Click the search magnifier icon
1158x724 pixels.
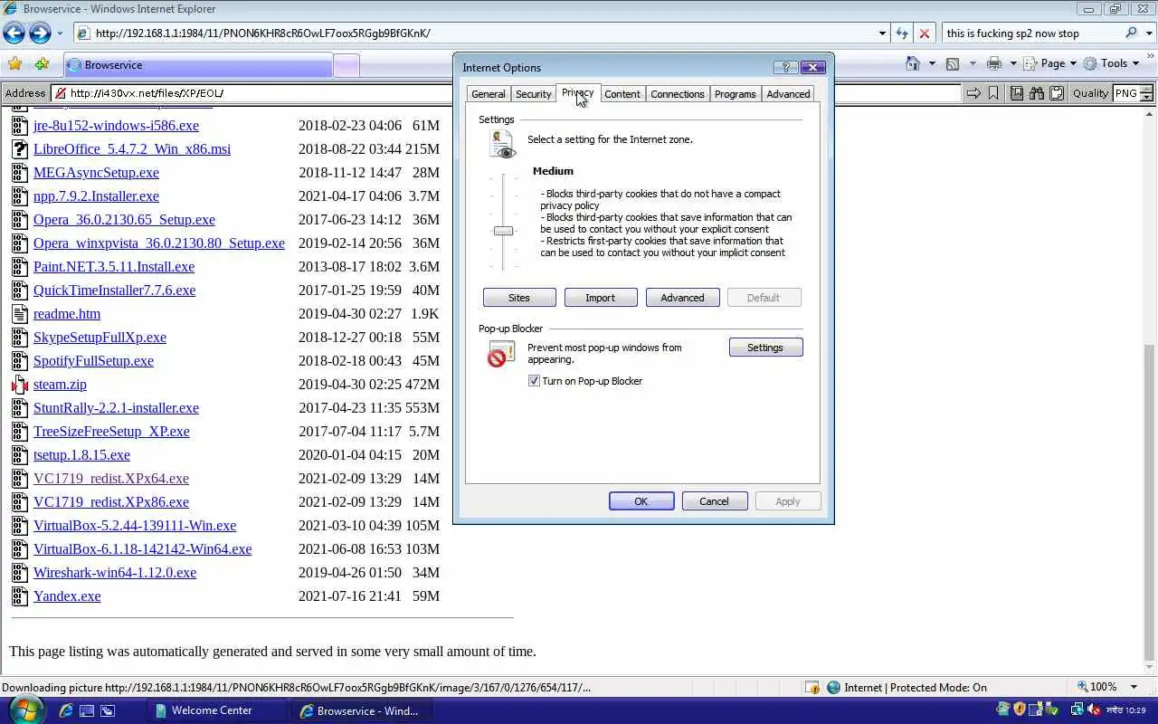click(x=1131, y=33)
